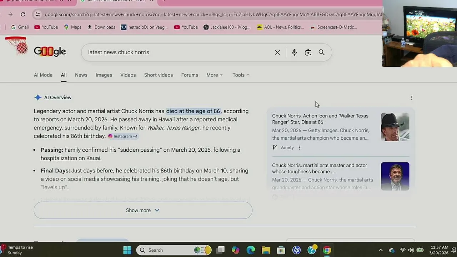Open three-dot menu next to Variety source
The image size is (457, 257).
[300, 147]
